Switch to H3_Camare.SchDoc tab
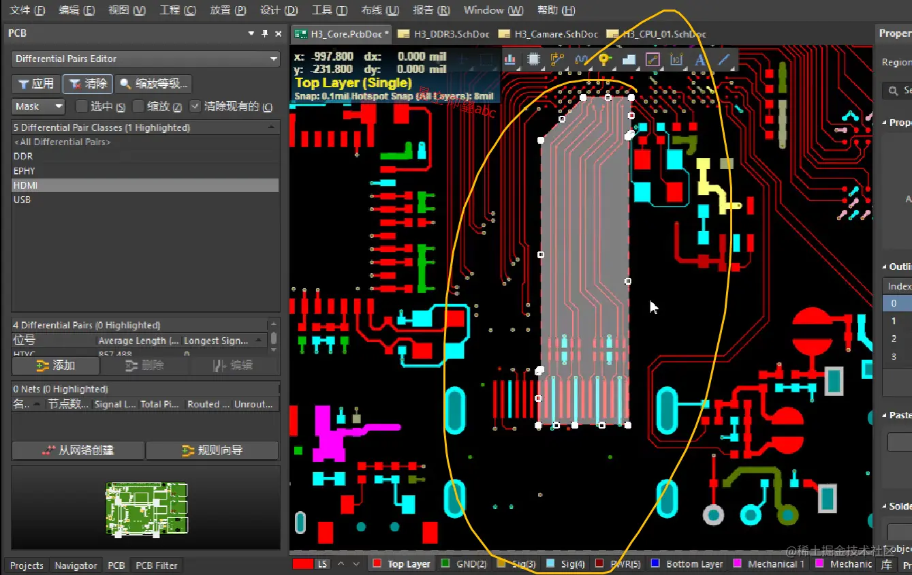The height and width of the screenshot is (575, 912). click(x=549, y=34)
